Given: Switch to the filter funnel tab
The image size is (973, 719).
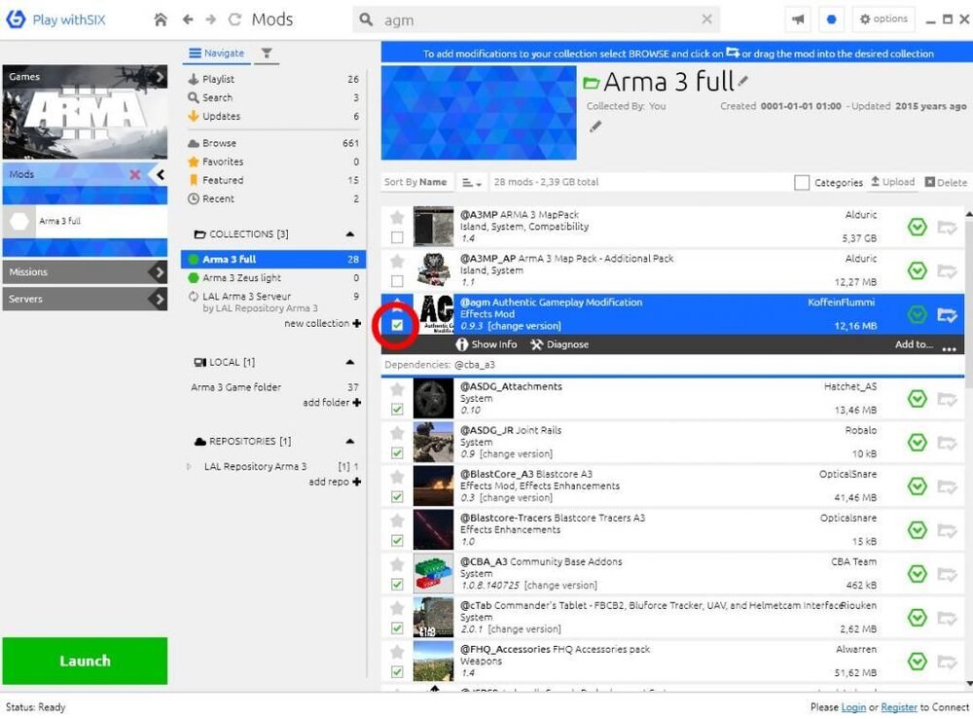Looking at the screenshot, I should tap(267, 54).
